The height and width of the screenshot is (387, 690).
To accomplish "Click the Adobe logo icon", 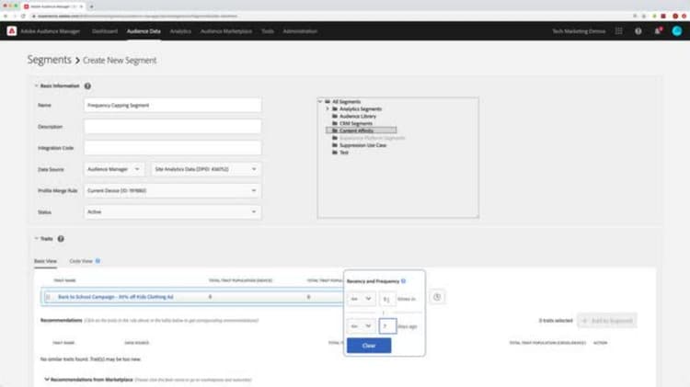I will pos(12,31).
